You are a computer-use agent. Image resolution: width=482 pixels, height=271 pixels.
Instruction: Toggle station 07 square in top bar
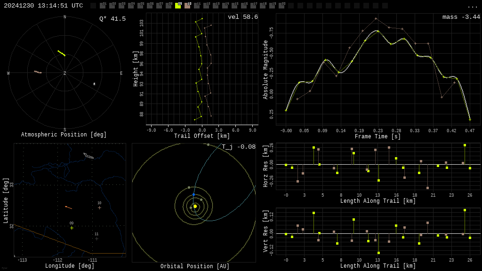point(159,6)
